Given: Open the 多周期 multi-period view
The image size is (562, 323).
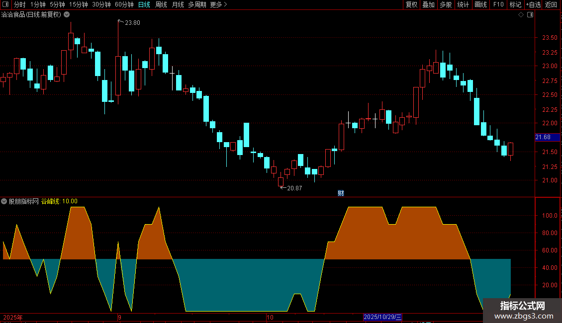Looking at the screenshot, I should click(x=197, y=4).
